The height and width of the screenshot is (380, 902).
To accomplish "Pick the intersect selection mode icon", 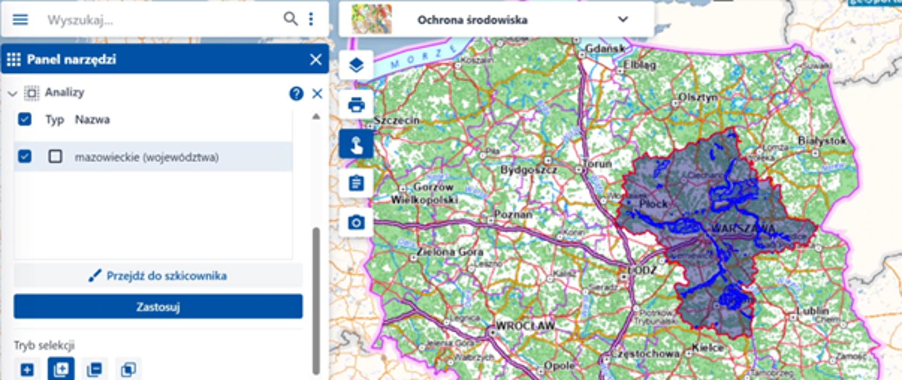I will [x=128, y=370].
